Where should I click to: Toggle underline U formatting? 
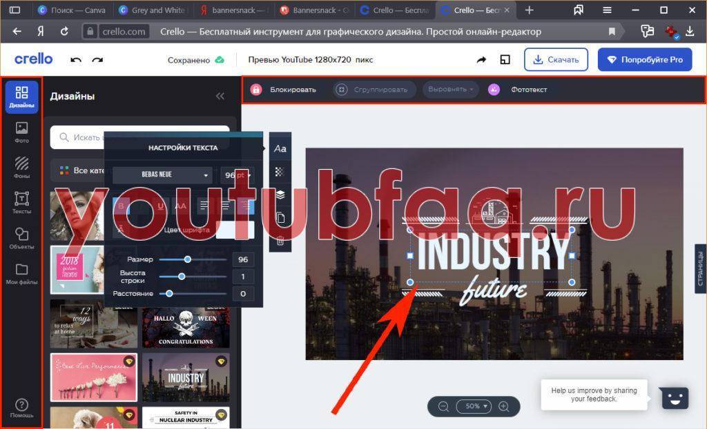pyautogui.click(x=160, y=206)
